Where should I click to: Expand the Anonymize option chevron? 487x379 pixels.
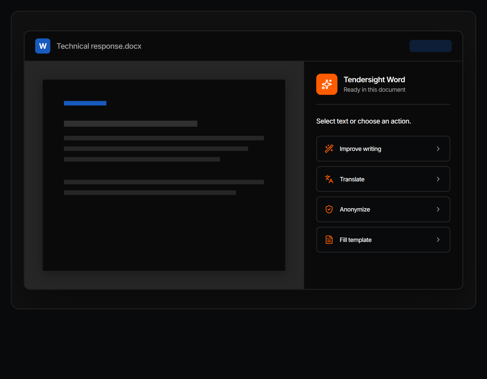[x=438, y=209]
